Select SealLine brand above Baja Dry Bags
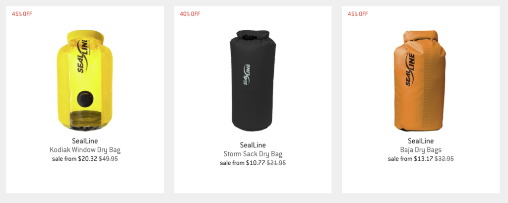This screenshot has width=508, height=203. tap(421, 141)
